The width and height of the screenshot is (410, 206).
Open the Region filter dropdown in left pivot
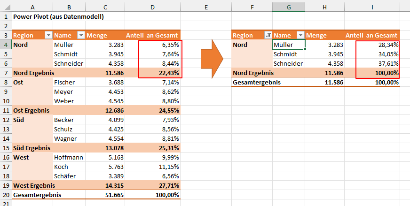pos(49,35)
